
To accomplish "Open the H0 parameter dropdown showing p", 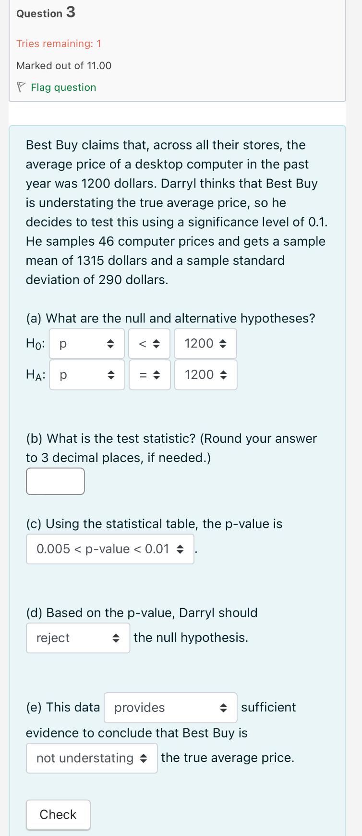I will coord(86,343).
